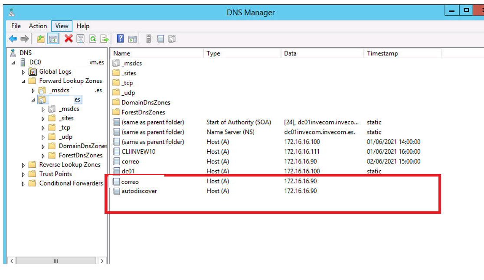The image size is (484, 280).
Task: Select the _sites folder in records list
Action: point(129,73)
